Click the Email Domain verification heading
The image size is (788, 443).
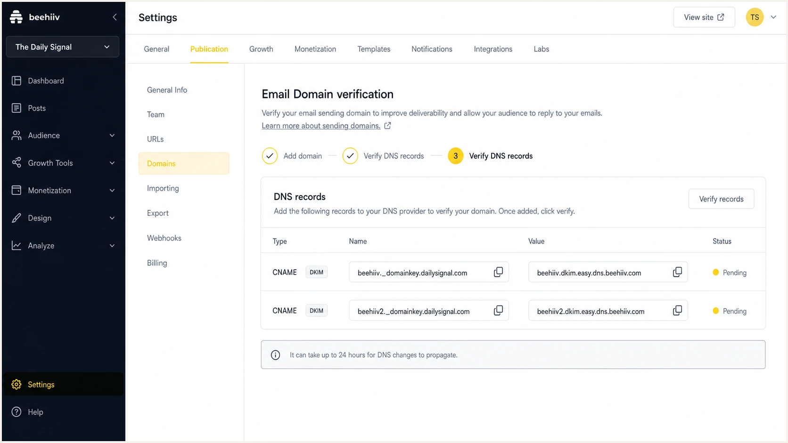pos(328,94)
